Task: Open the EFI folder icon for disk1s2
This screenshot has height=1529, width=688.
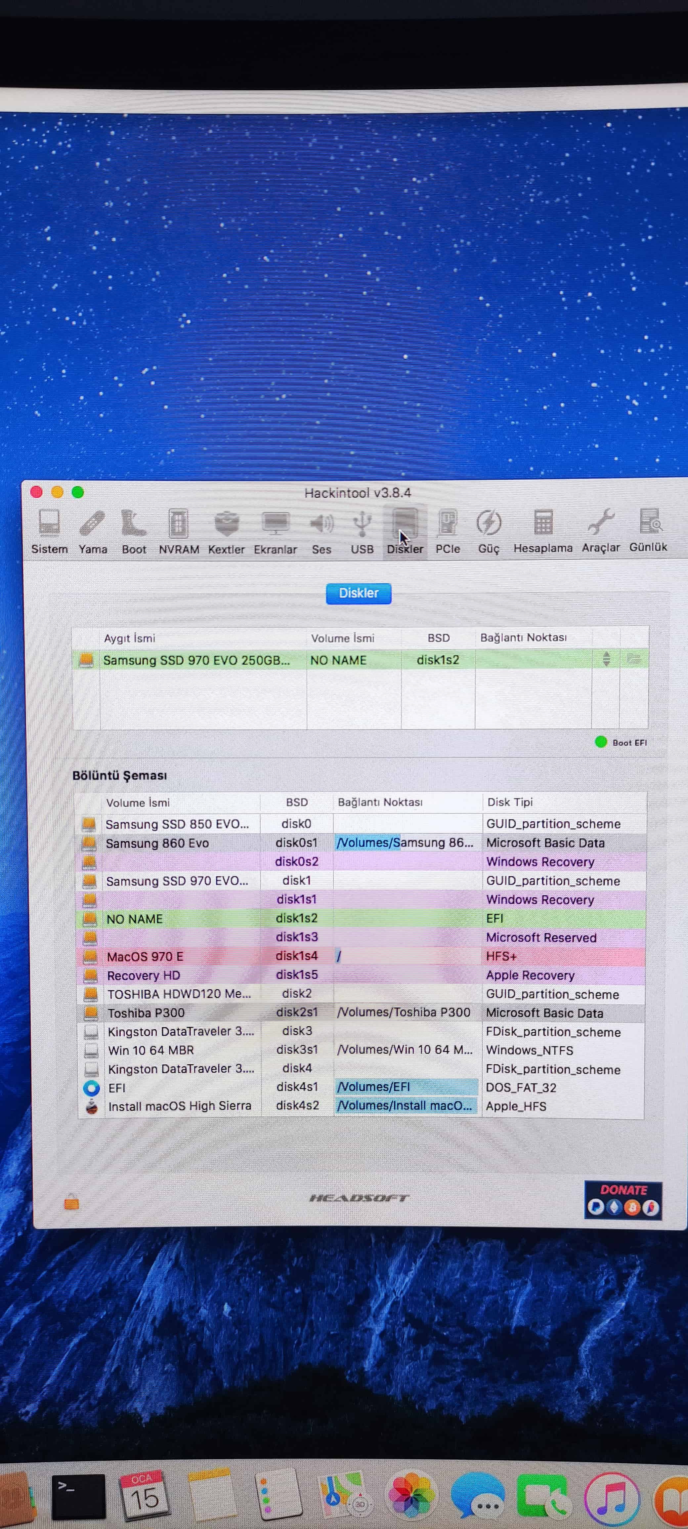Action: coord(633,659)
